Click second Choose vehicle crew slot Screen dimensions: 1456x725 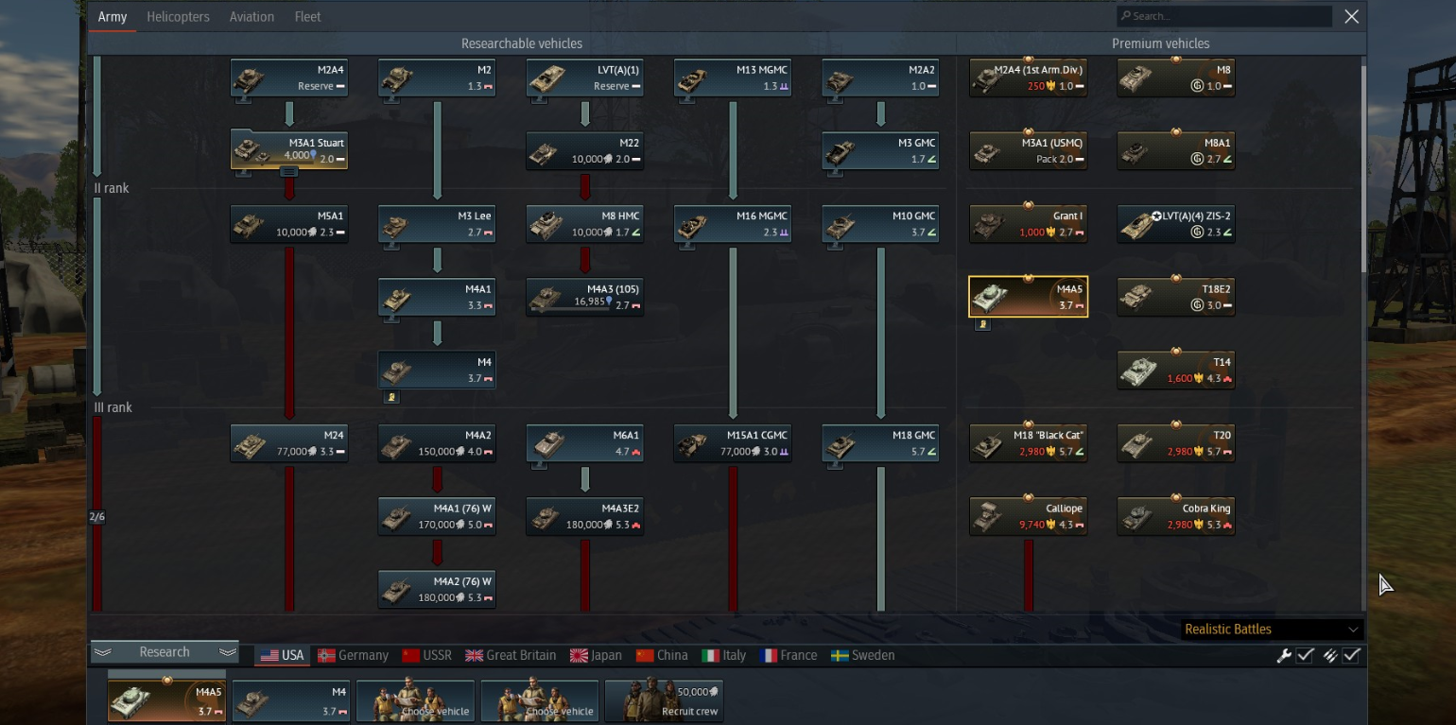(x=539, y=701)
